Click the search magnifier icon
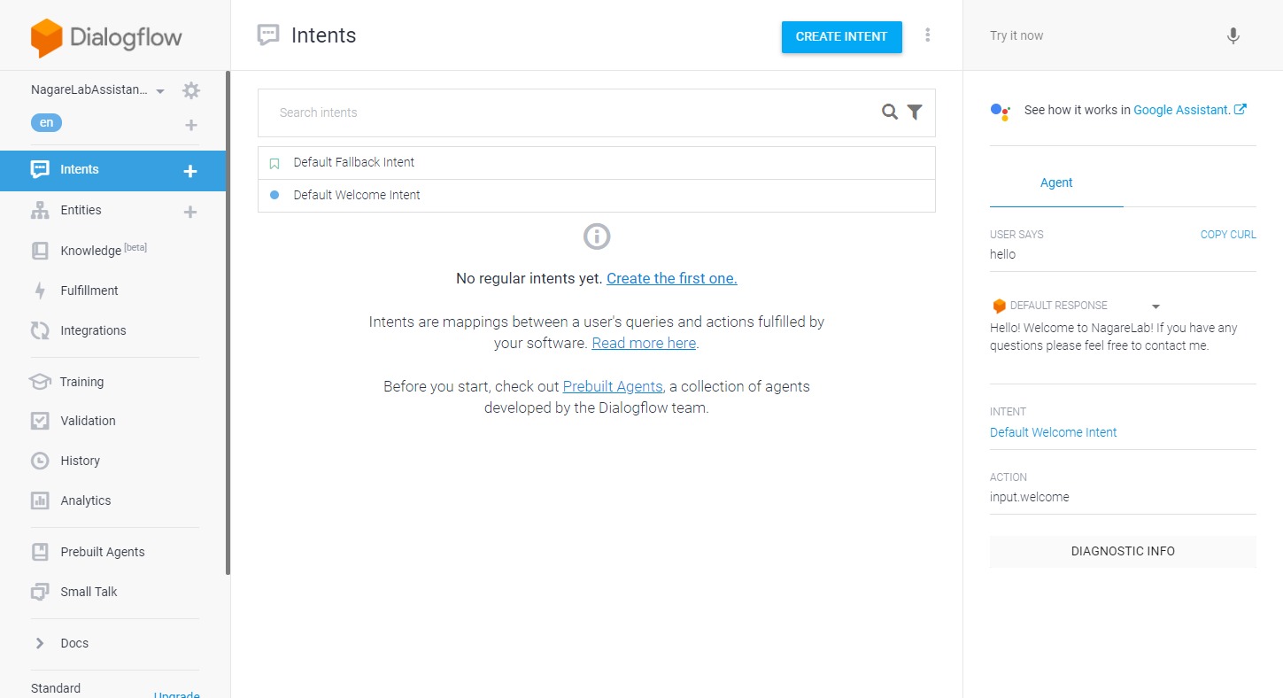Screen dimensions: 1283x698 click(890, 112)
